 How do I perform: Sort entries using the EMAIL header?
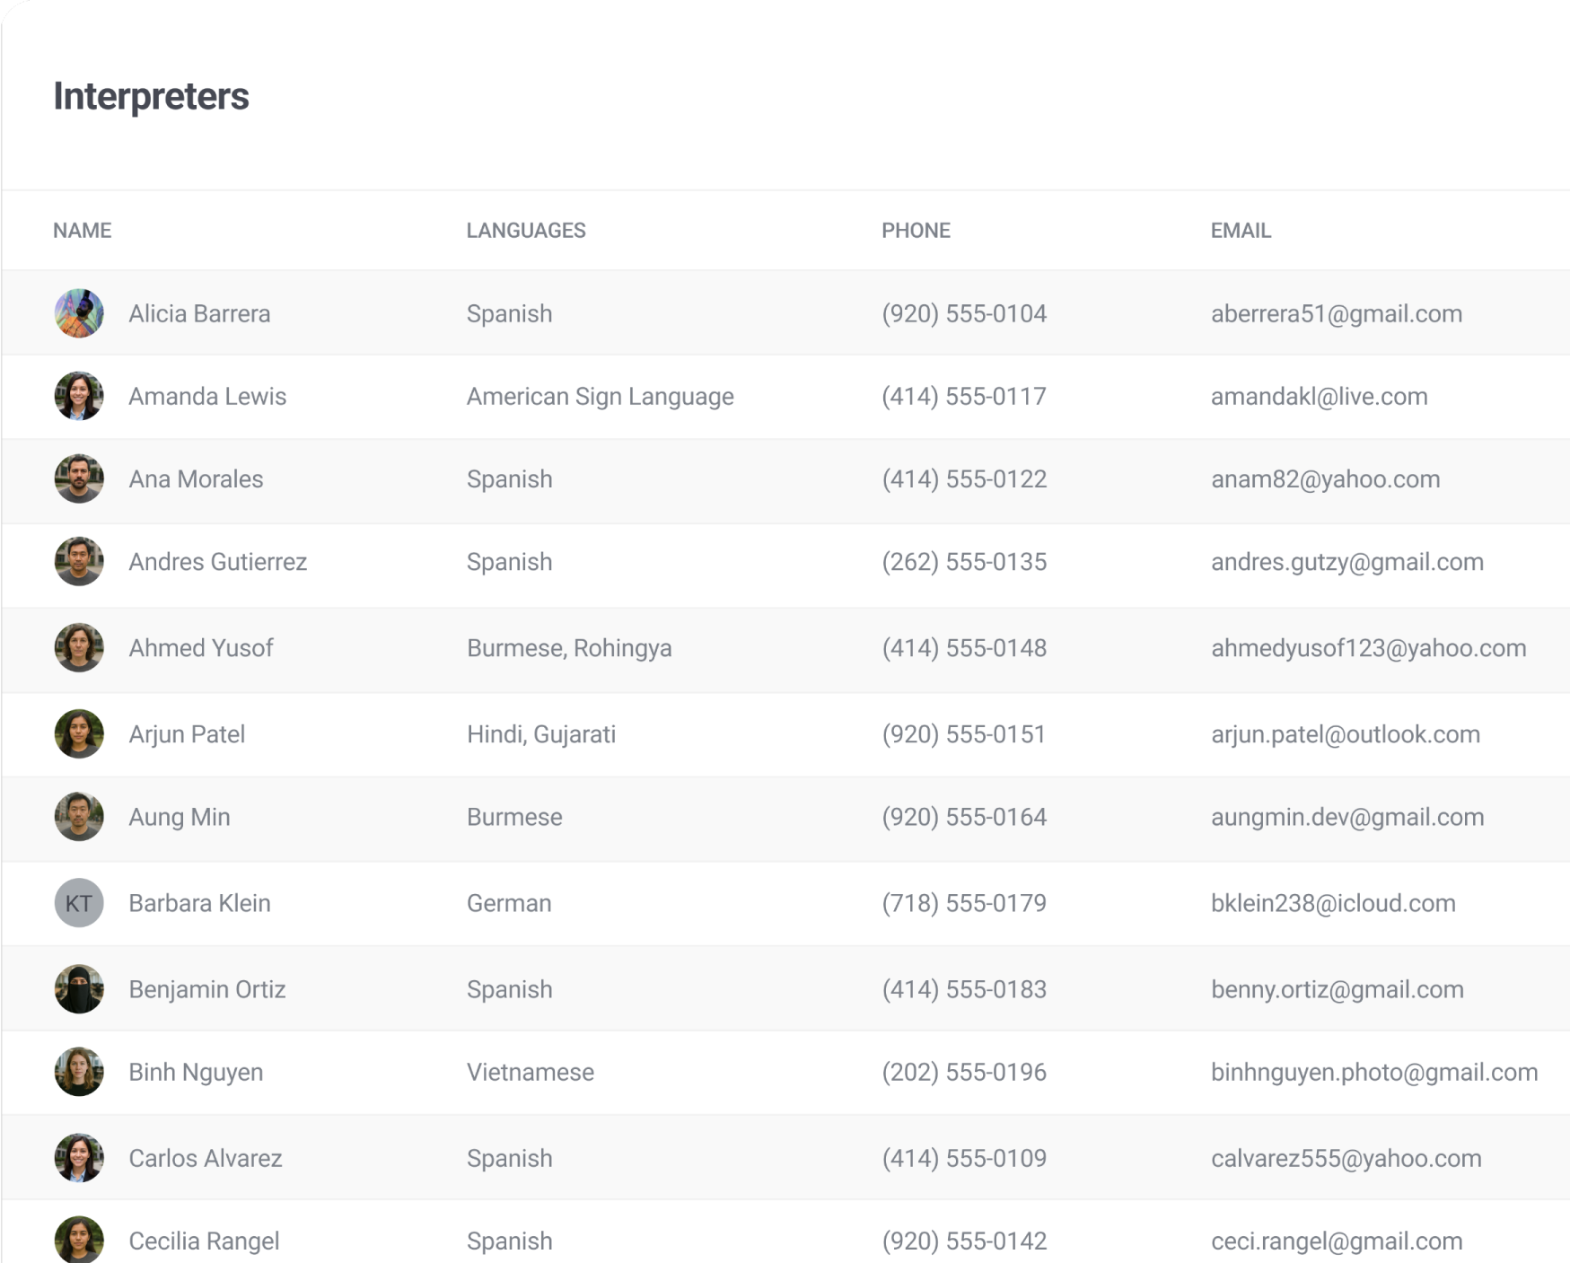(x=1240, y=230)
